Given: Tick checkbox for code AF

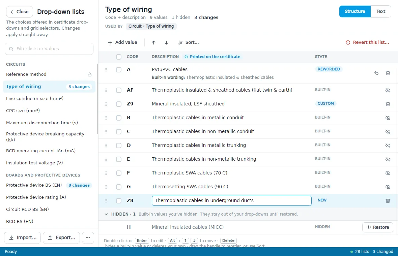Looking at the screenshot, I should click(118, 90).
